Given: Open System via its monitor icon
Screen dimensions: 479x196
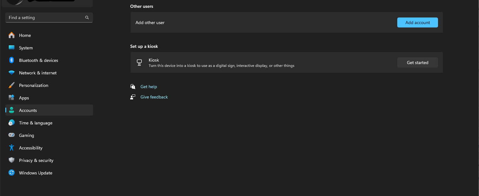Looking at the screenshot, I should 12,48.
